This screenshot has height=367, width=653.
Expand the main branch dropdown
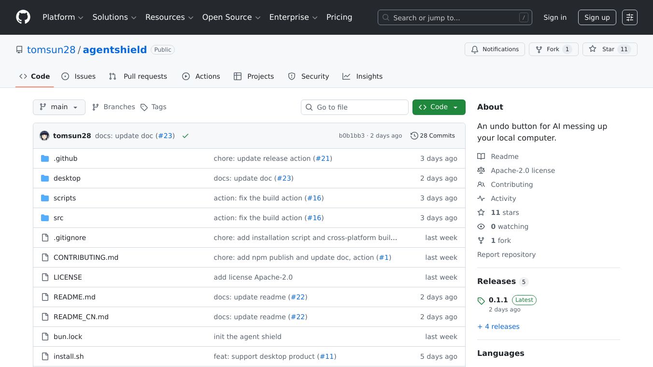[59, 107]
